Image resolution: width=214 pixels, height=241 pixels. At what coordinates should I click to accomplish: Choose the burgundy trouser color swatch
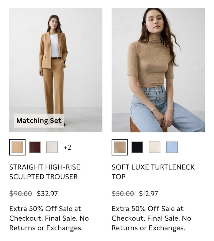pos(35,147)
